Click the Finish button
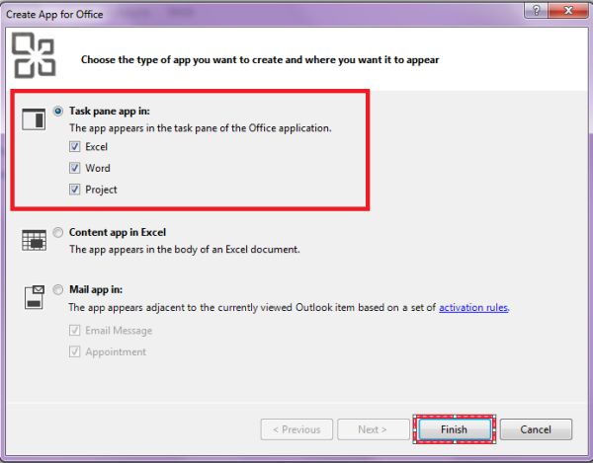This screenshot has height=463, width=593. pos(455,429)
